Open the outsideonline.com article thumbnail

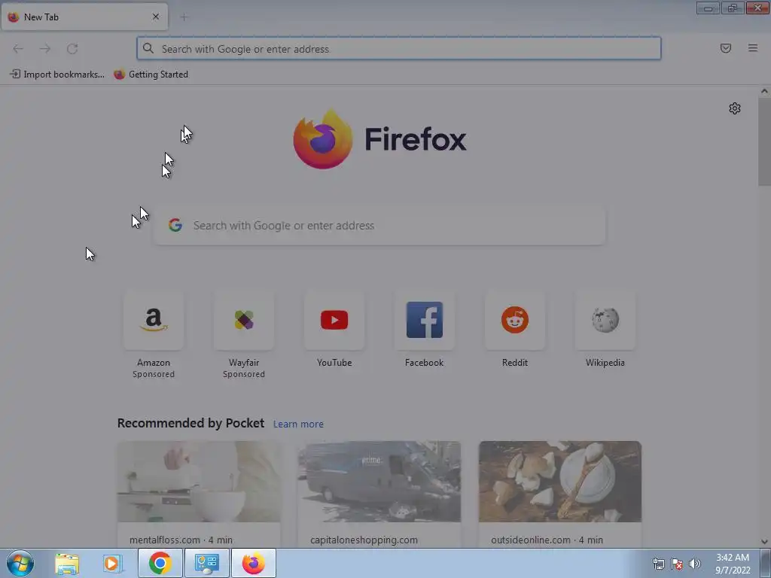[560, 482]
